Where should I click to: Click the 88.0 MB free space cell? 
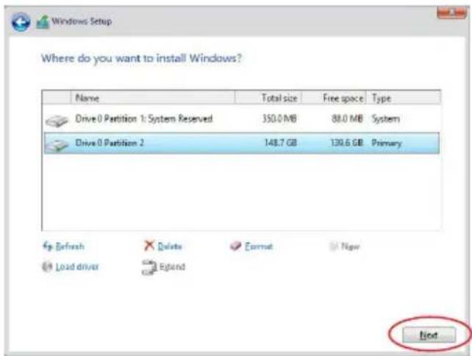(x=347, y=118)
